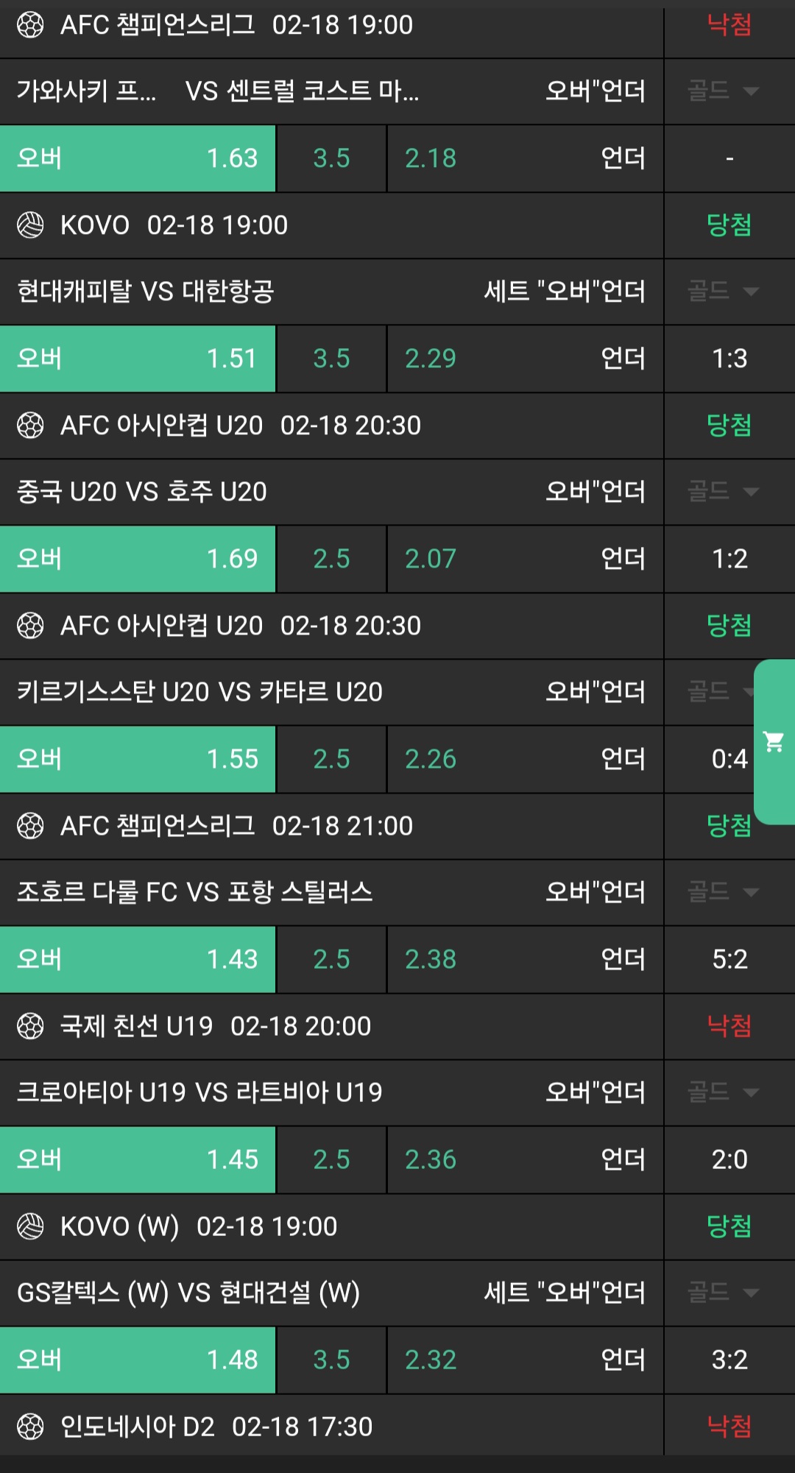Click the 2:0 score for 크로아티아 U19 match
This screenshot has height=1473, width=795.
729,1159
